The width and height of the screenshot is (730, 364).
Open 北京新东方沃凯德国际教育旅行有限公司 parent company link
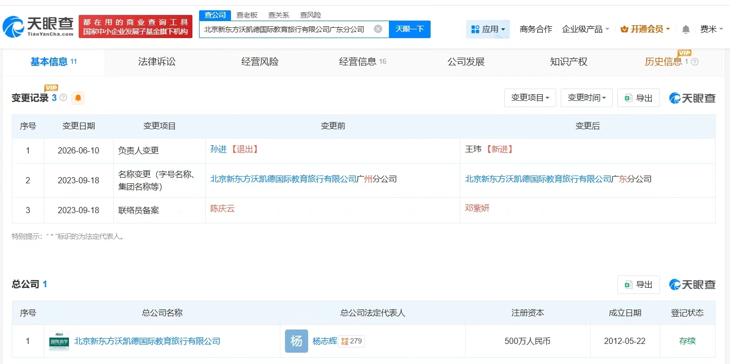147,341
